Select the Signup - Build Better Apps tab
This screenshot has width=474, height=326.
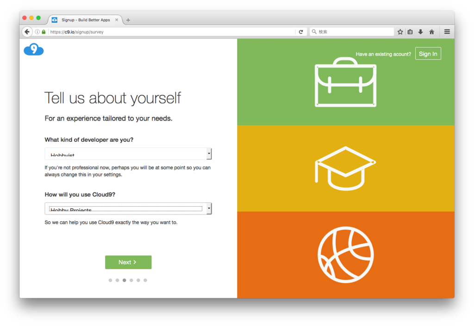coord(86,20)
